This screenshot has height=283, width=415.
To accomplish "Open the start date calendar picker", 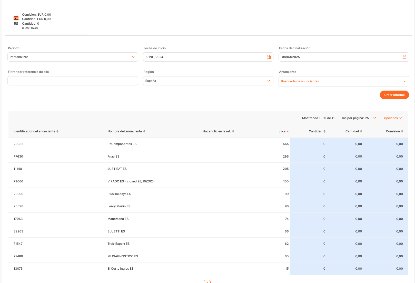I will [x=269, y=57].
